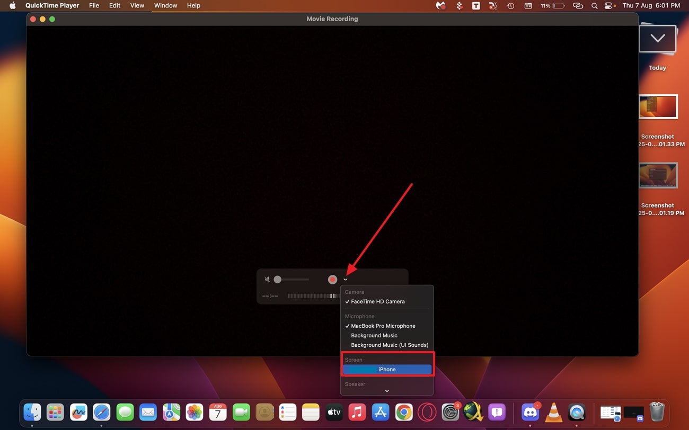Launch Google Chrome from the Dock

pyautogui.click(x=404, y=412)
